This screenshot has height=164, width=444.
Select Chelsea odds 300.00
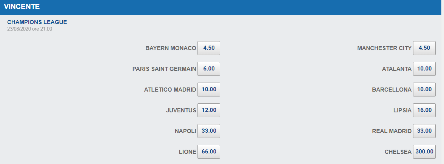click(x=424, y=152)
